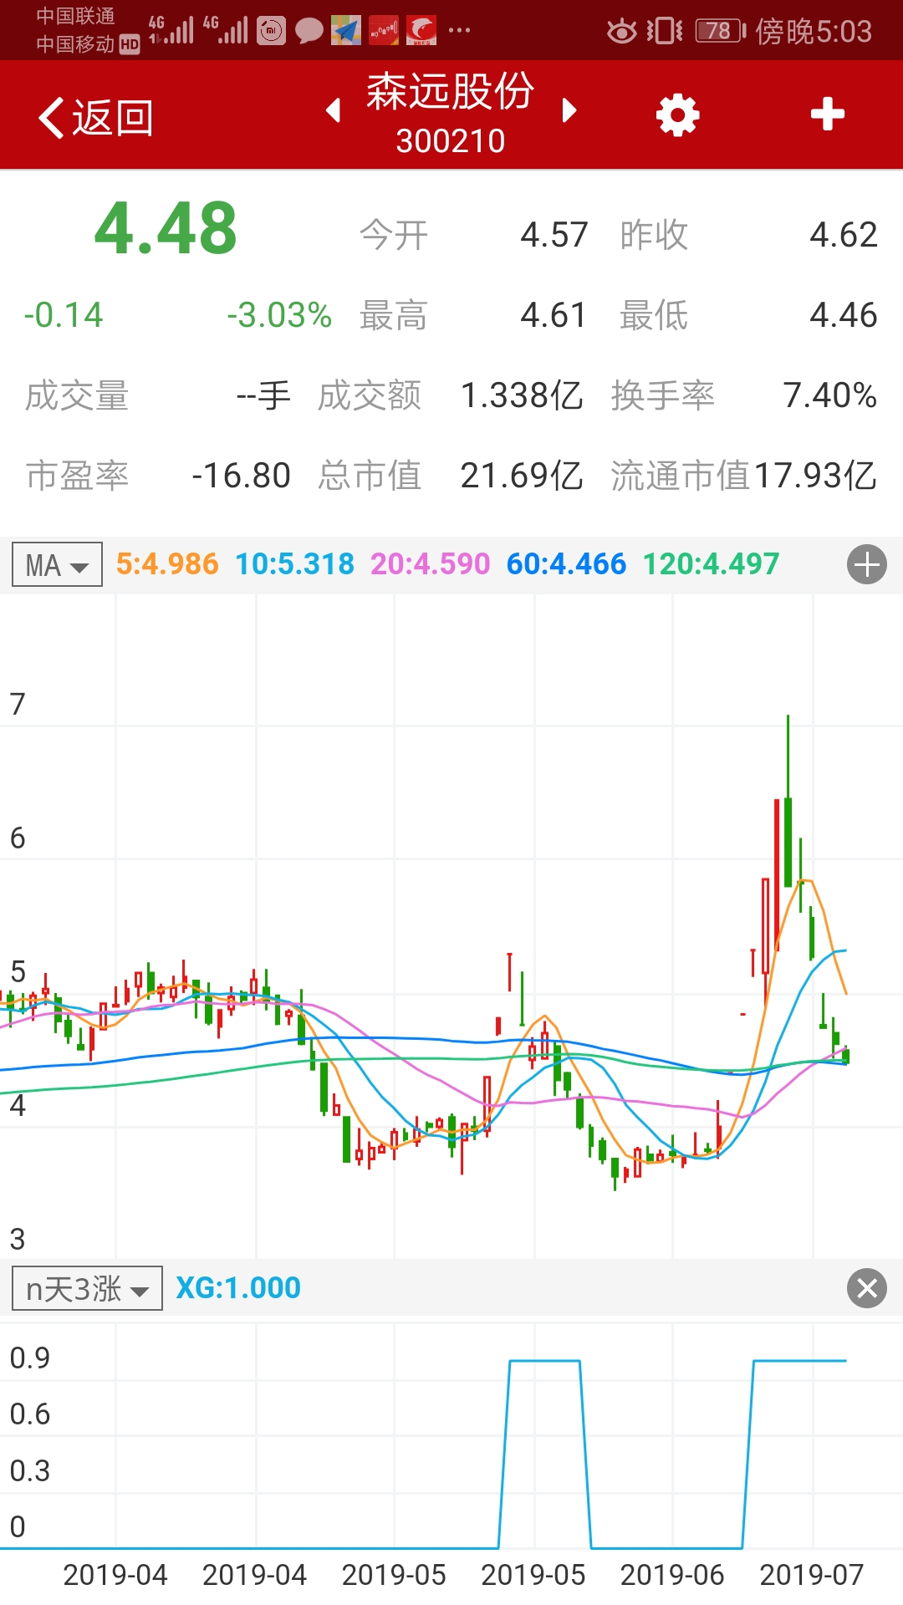Viewport: 903px width, 1605px height.
Task: Switch to previous stock with left triangle
Action: pyautogui.click(x=334, y=110)
